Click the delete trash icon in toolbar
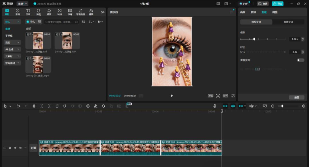This screenshot has height=167, width=309. 57,106
